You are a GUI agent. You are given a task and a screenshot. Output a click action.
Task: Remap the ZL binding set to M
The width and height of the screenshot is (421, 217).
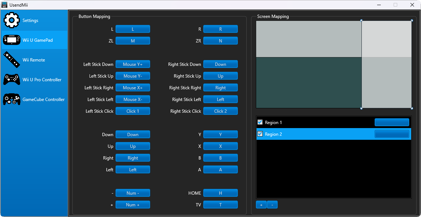(133, 41)
